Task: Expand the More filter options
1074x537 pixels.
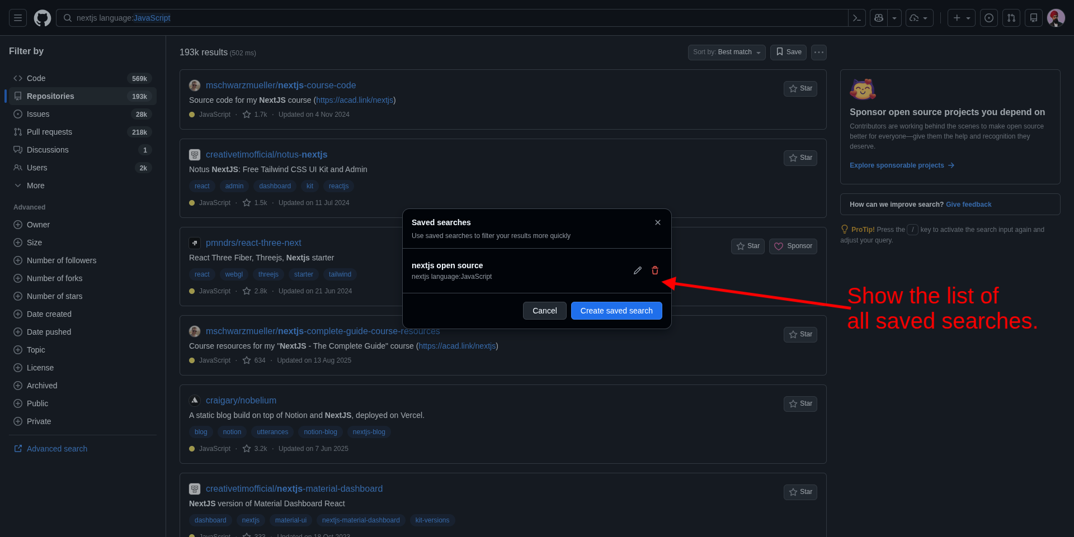Action: 83,186
